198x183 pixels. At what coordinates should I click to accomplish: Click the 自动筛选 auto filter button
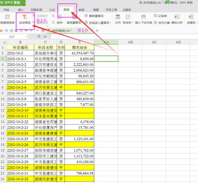pos(25,19)
